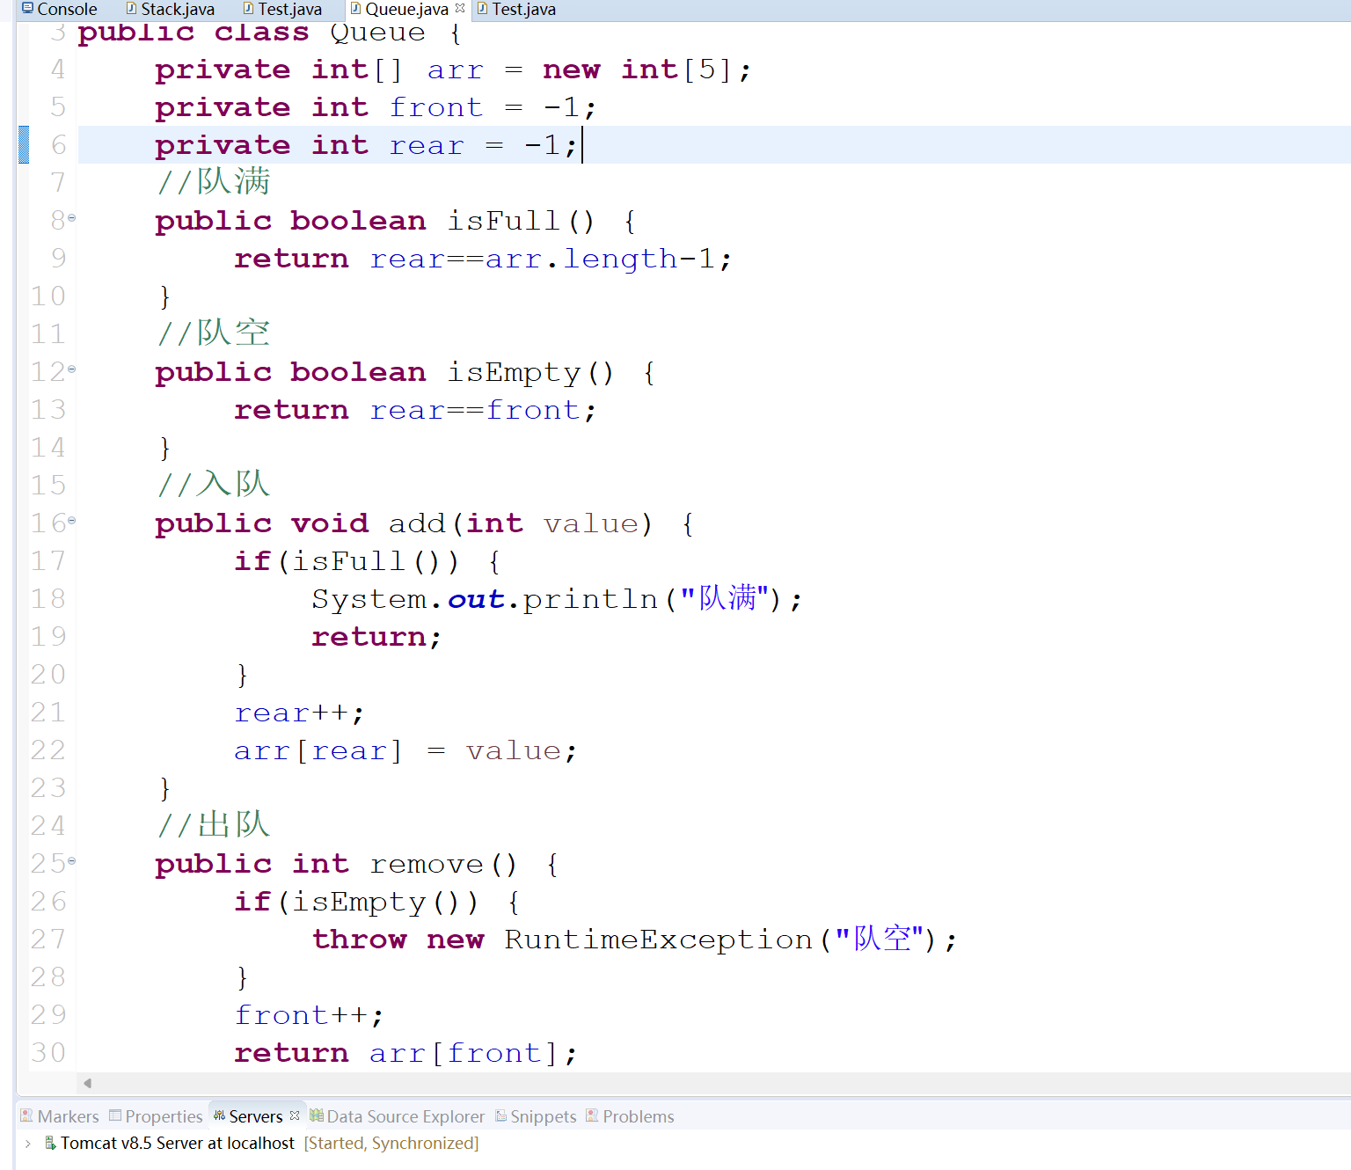Click 'RuntimeException' on line 27
The width and height of the screenshot is (1351, 1170).
tap(659, 940)
